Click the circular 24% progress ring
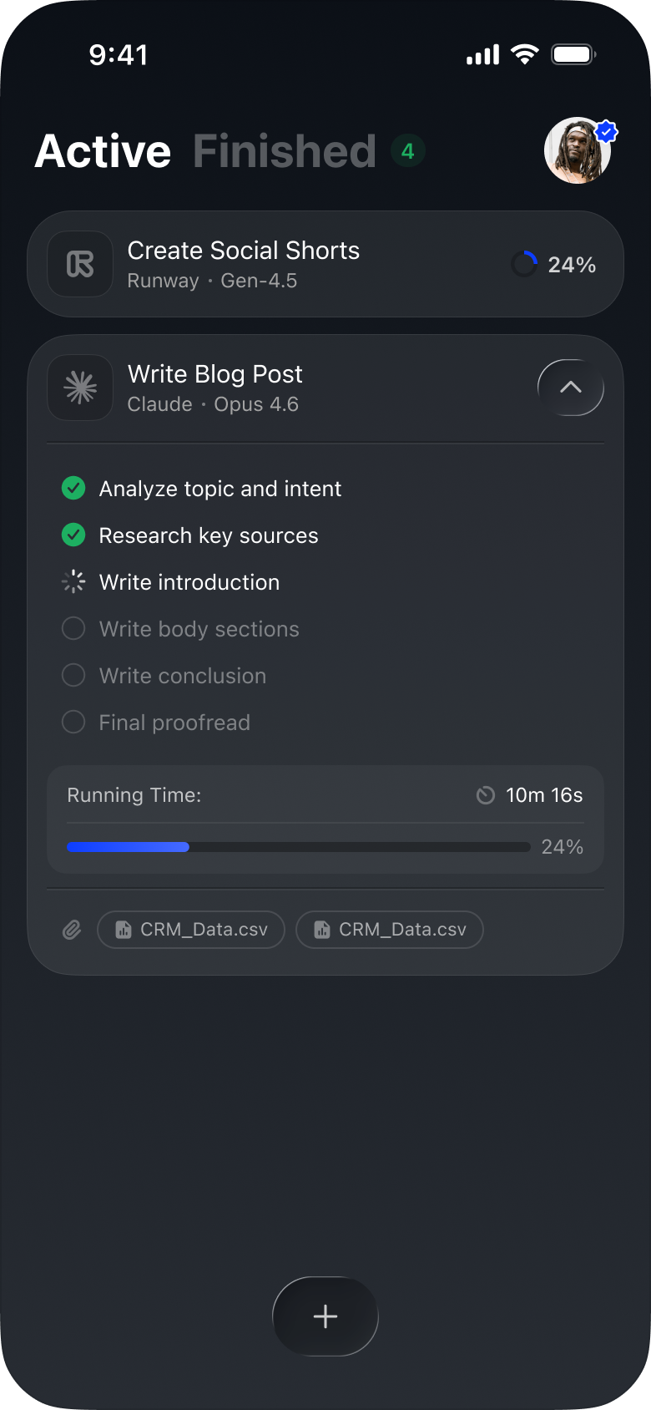Image resolution: width=651 pixels, height=1410 pixels. click(x=524, y=264)
